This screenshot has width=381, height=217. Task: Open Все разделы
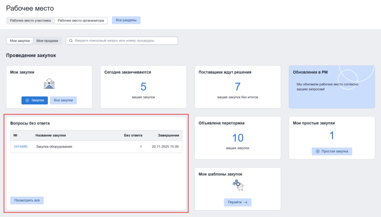pos(126,20)
